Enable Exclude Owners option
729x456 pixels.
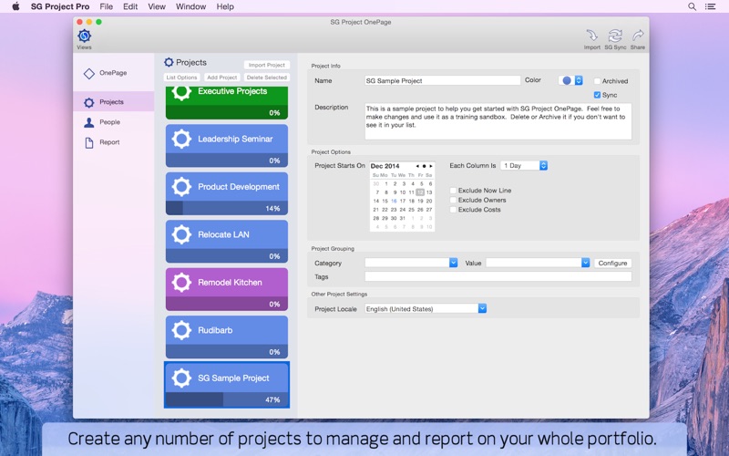pos(453,200)
